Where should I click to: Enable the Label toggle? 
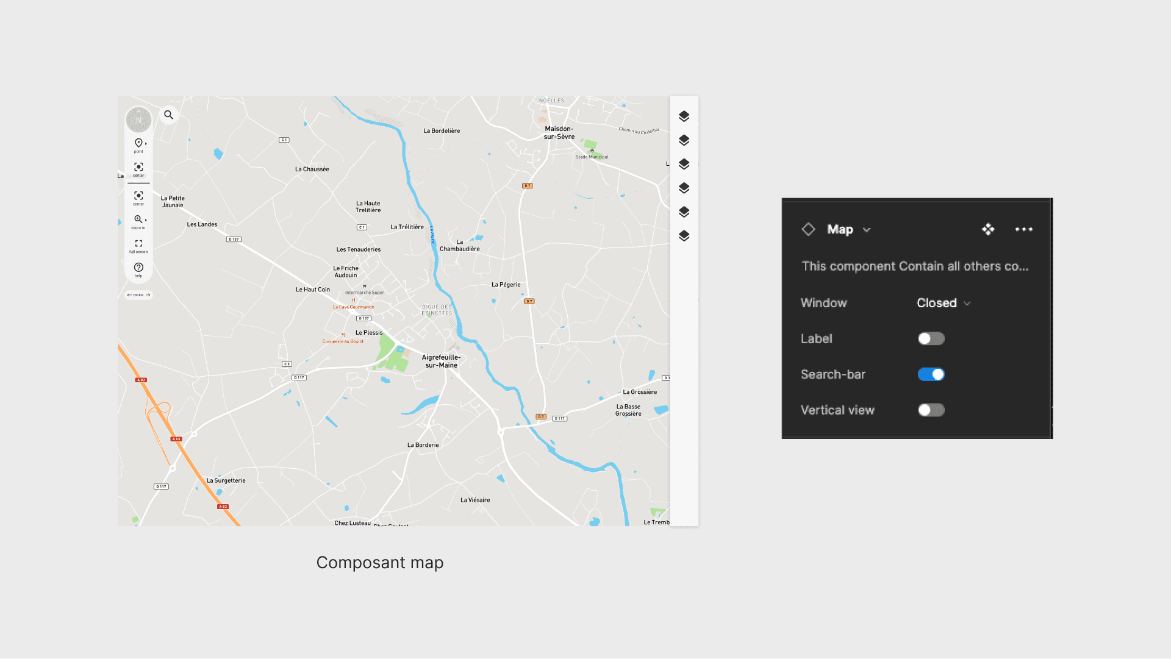click(x=931, y=339)
